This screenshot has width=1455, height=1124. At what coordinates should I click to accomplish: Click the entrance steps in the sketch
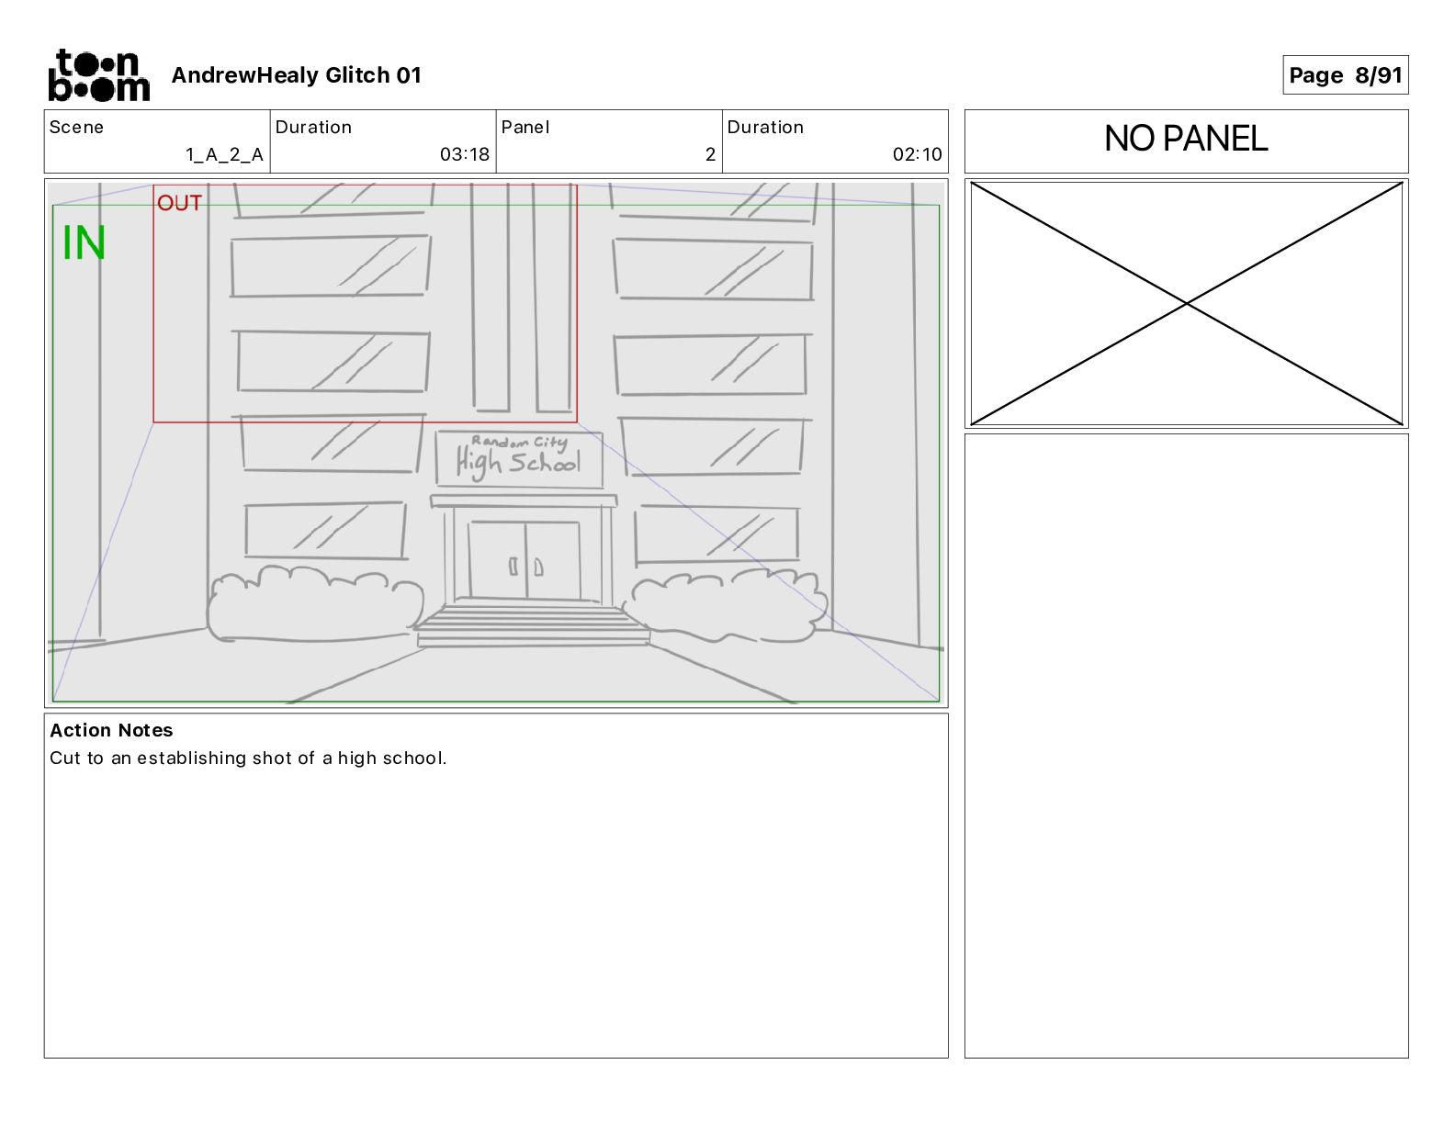(533, 624)
